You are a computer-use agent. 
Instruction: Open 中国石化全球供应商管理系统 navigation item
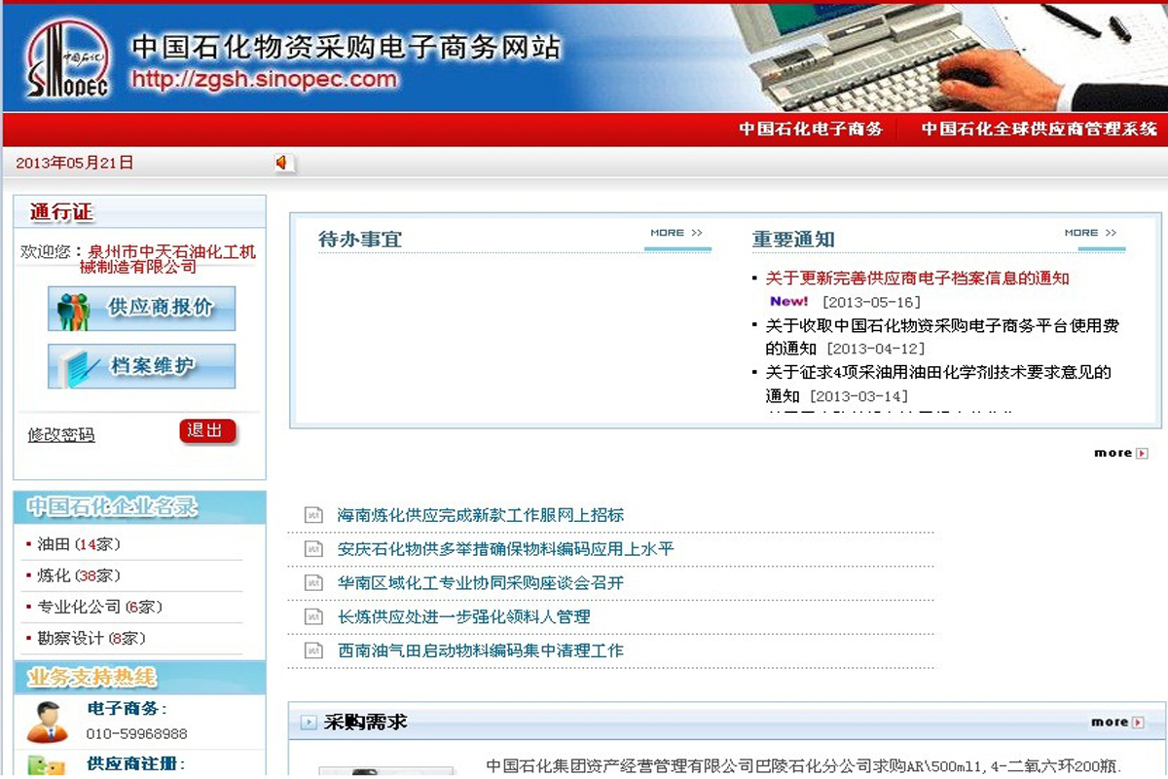point(1039,129)
